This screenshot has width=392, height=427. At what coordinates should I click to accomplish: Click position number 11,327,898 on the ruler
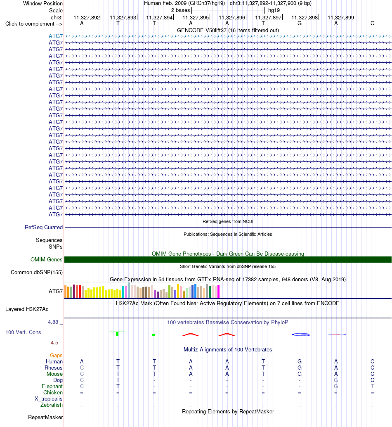(305, 17)
